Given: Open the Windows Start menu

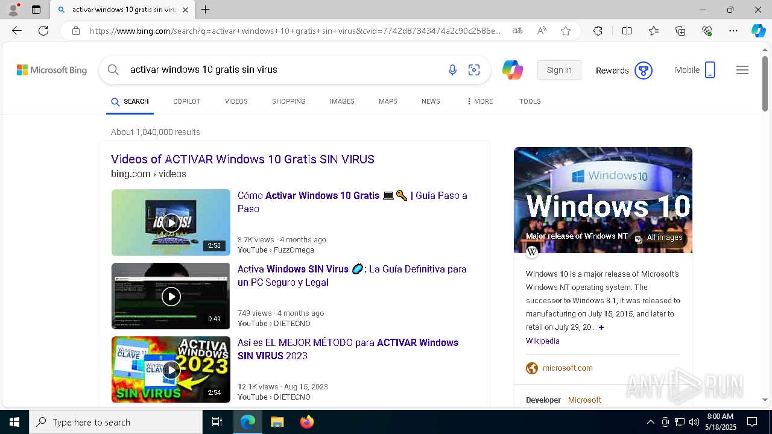Looking at the screenshot, I should point(14,422).
